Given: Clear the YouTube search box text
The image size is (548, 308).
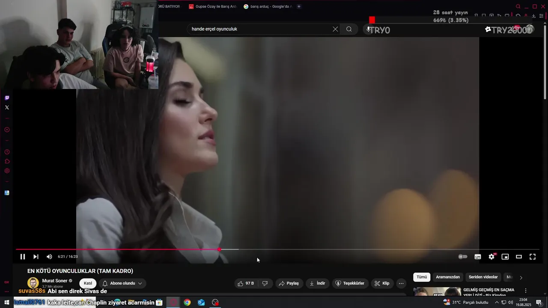Looking at the screenshot, I should pos(335,29).
